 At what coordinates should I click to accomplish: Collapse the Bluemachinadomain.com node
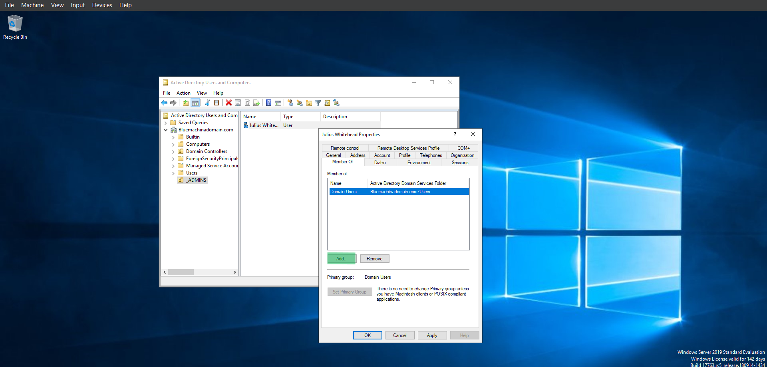coord(166,130)
